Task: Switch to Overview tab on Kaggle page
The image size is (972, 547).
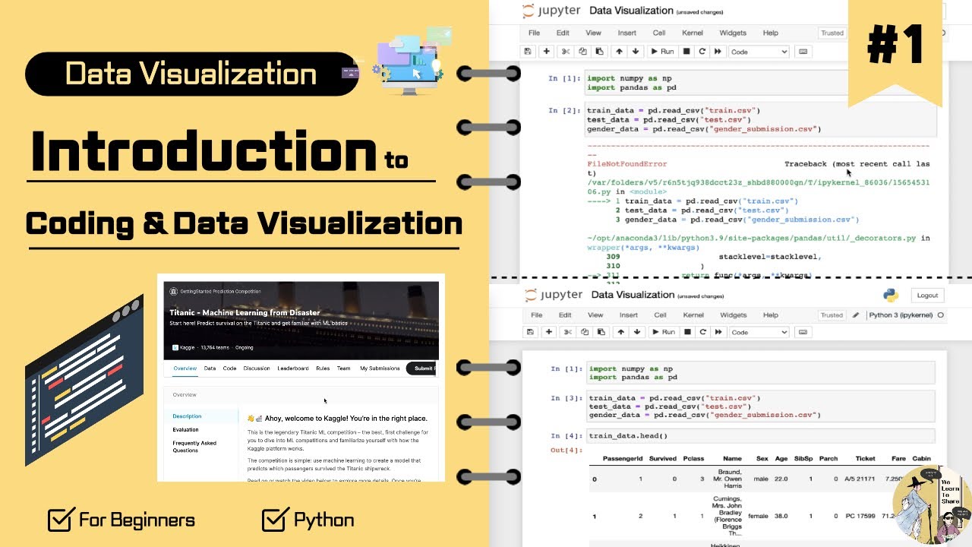Action: [185, 368]
